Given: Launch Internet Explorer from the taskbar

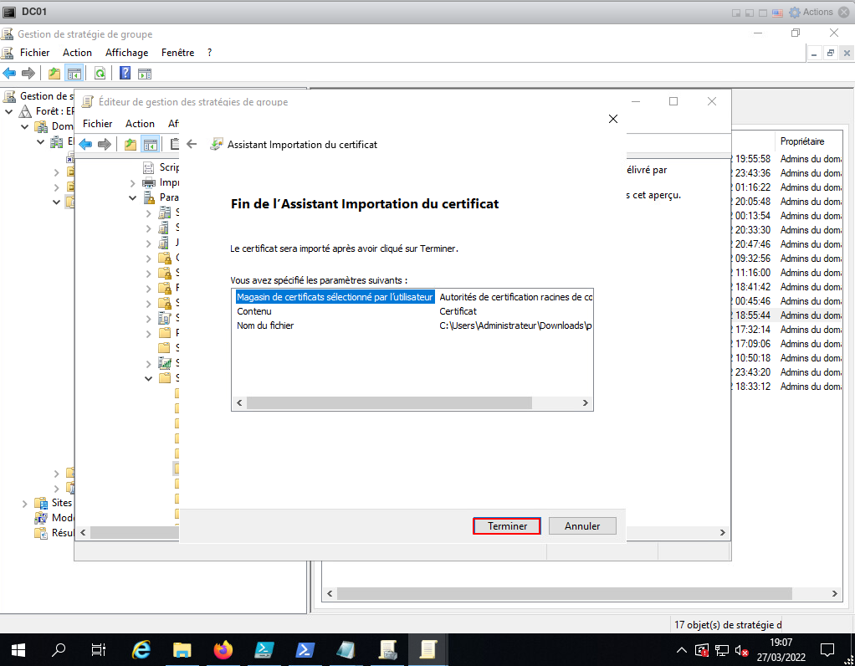Looking at the screenshot, I should [142, 649].
